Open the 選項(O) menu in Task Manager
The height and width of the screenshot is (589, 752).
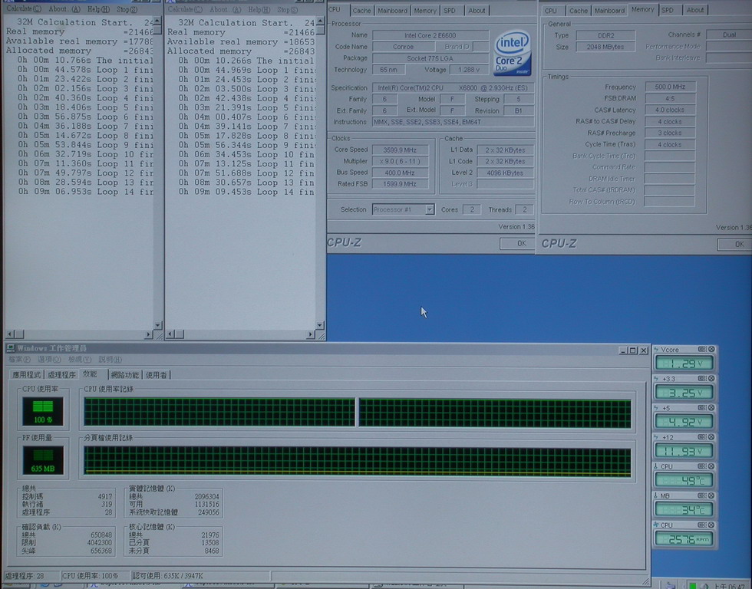[49, 360]
